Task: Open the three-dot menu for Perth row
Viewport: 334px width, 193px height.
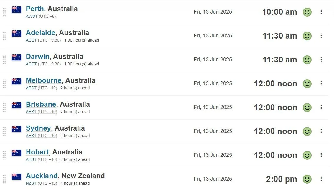Action: (x=321, y=12)
